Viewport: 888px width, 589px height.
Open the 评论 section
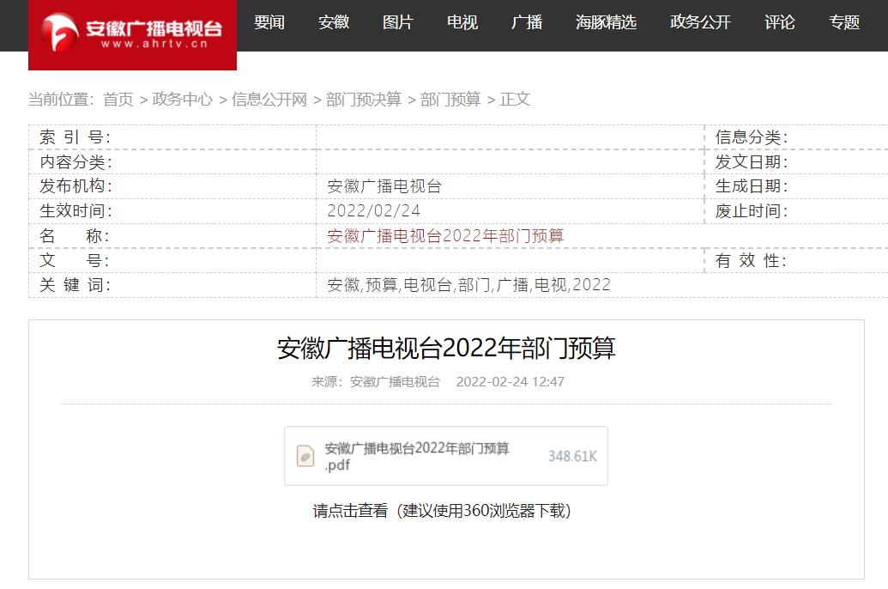coord(780,22)
